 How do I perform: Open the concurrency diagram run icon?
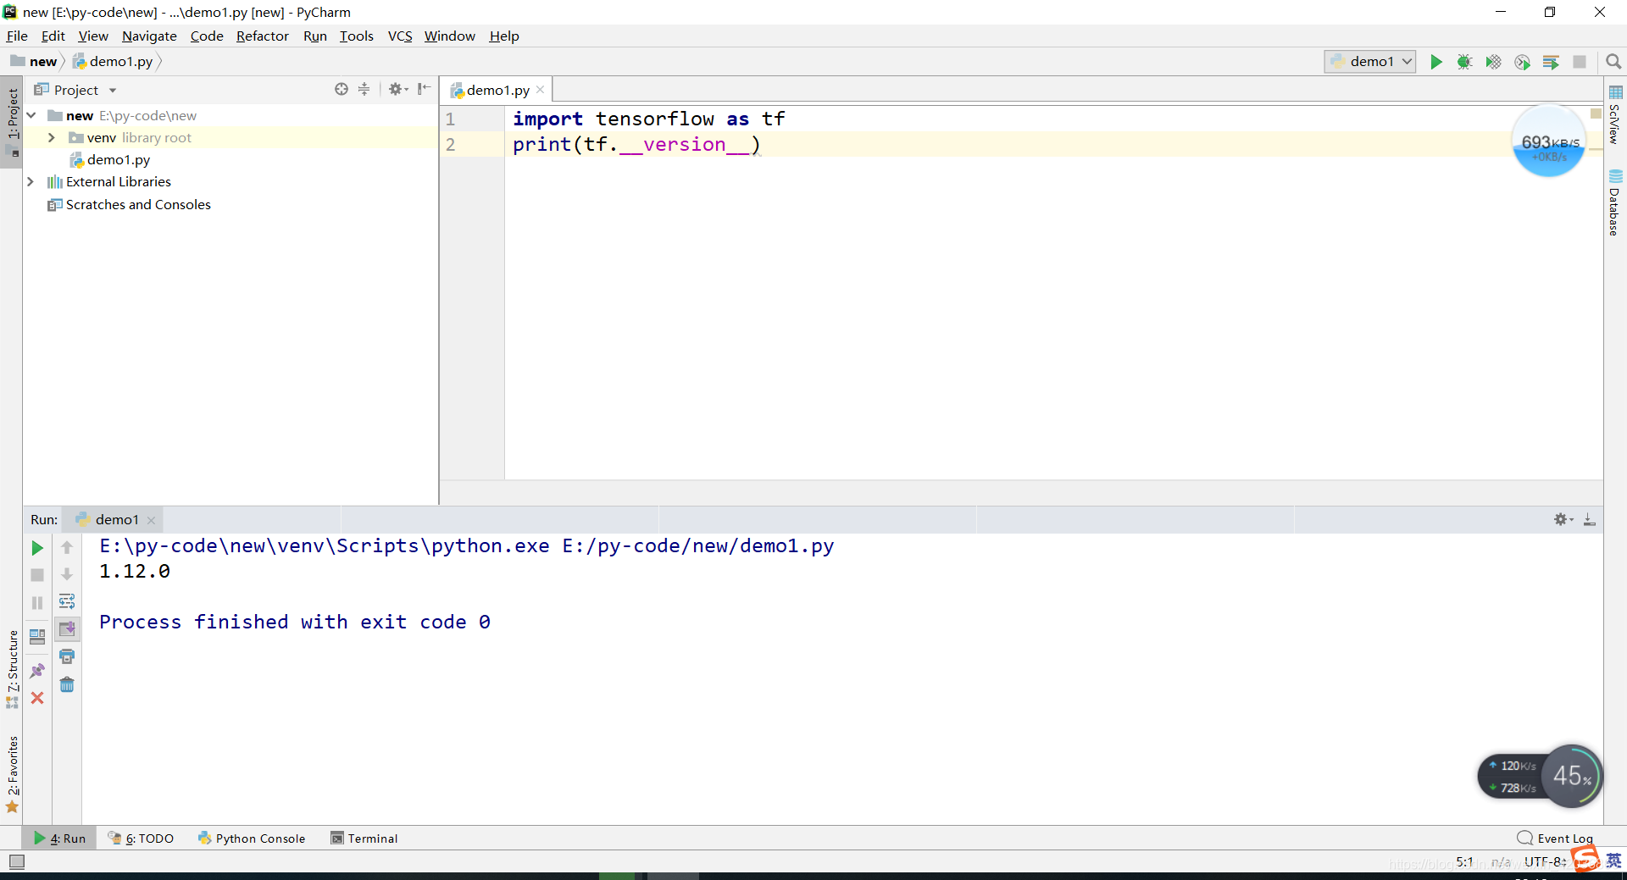(x=1551, y=62)
